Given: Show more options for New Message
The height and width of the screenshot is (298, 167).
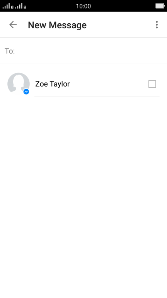Looking at the screenshot, I should [157, 25].
